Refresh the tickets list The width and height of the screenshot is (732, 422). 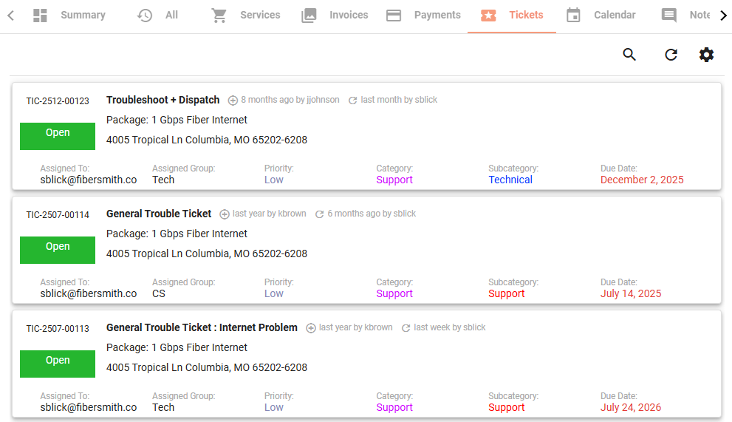tap(671, 55)
